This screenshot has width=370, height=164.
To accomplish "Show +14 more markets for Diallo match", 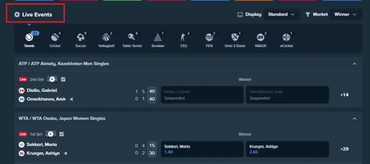I will [x=344, y=95].
